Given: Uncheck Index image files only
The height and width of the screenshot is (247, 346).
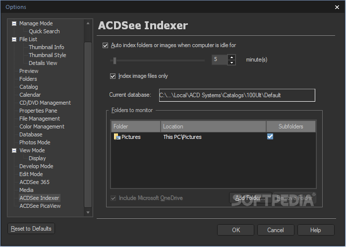Looking at the screenshot, I should point(113,76).
